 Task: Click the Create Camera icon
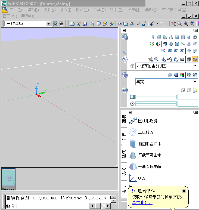coord(182,59)
